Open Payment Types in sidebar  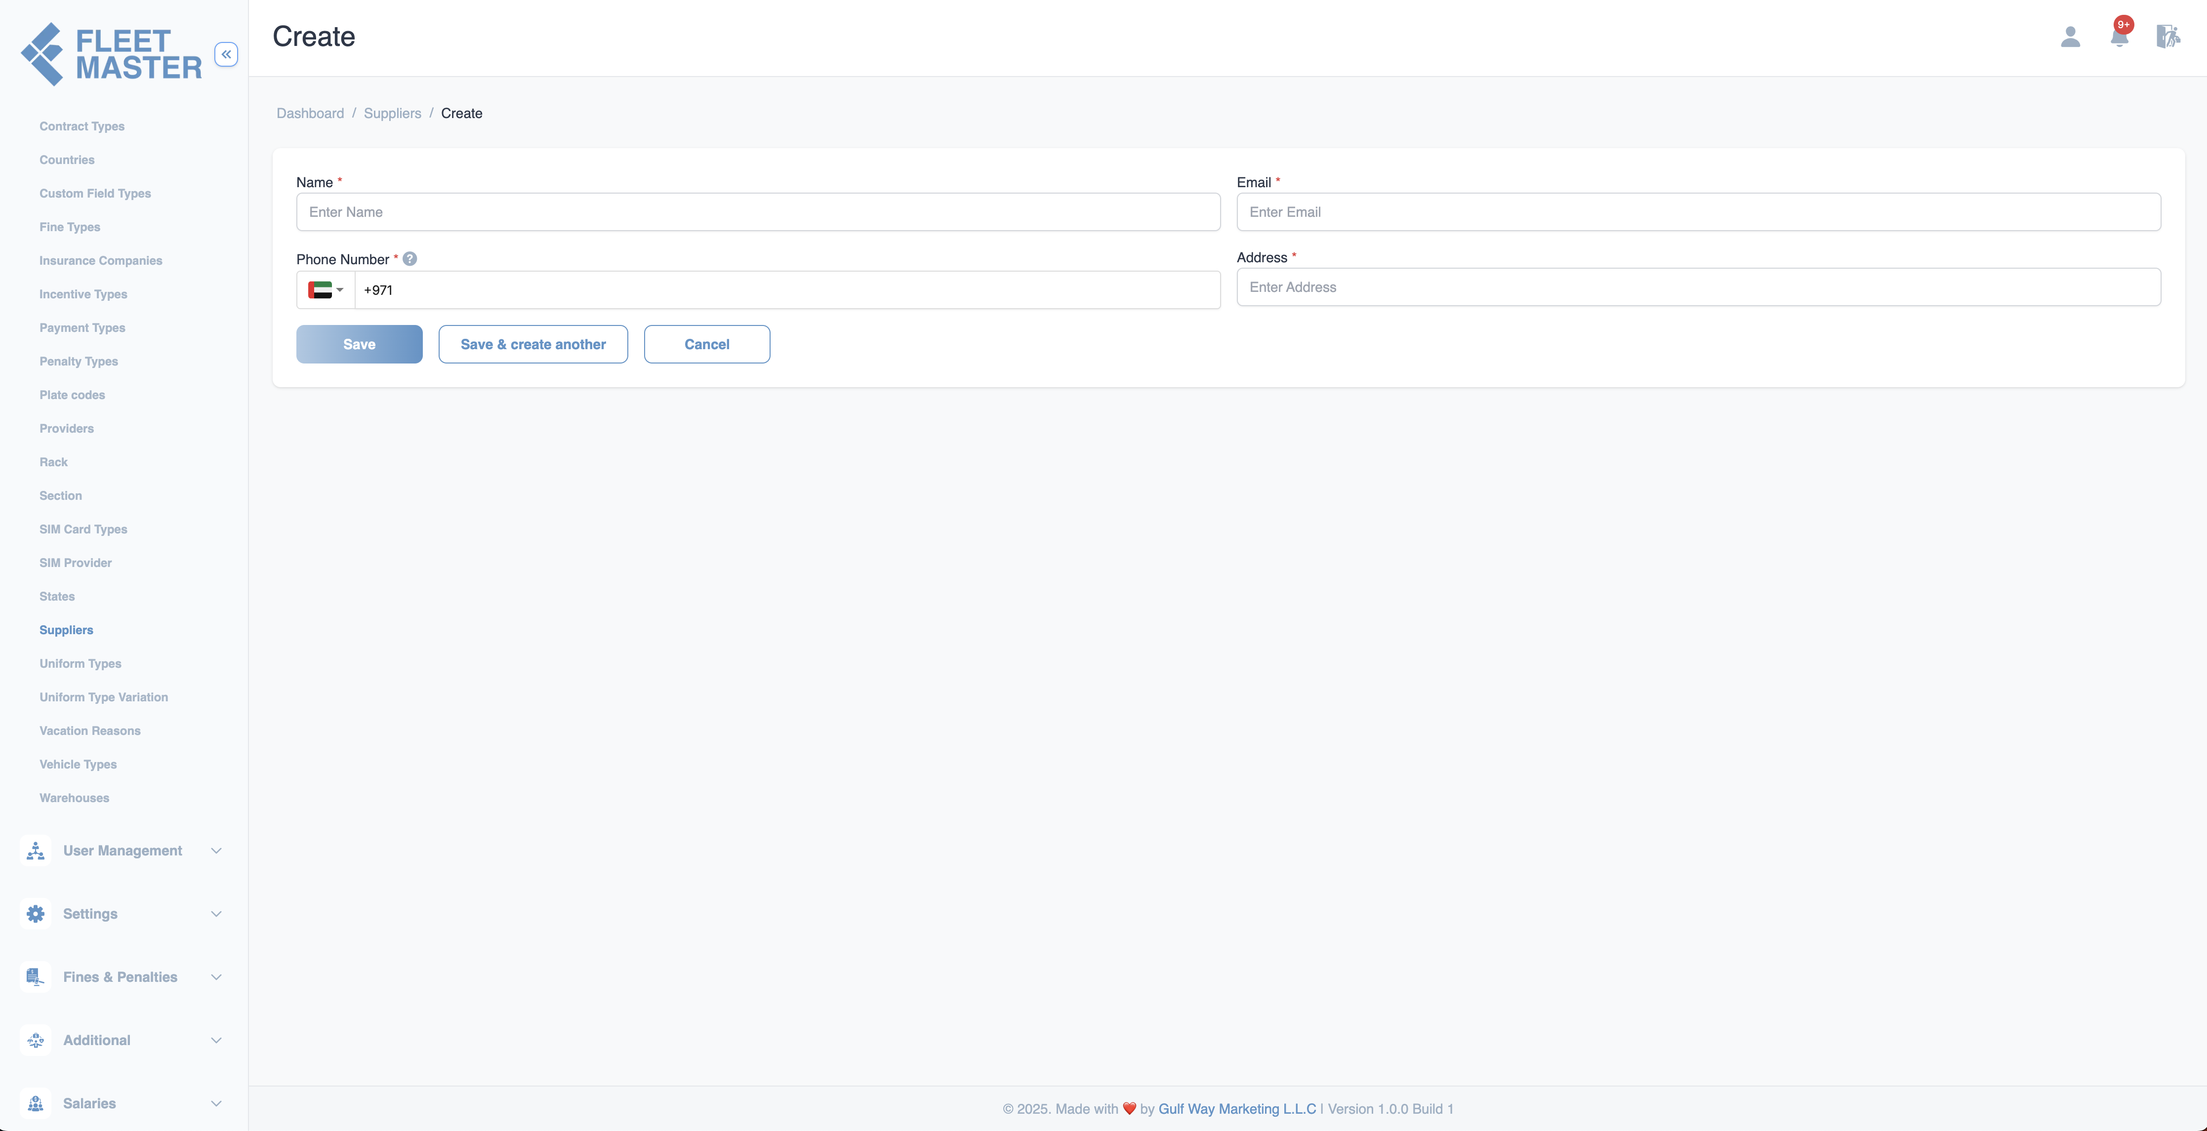pos(82,327)
